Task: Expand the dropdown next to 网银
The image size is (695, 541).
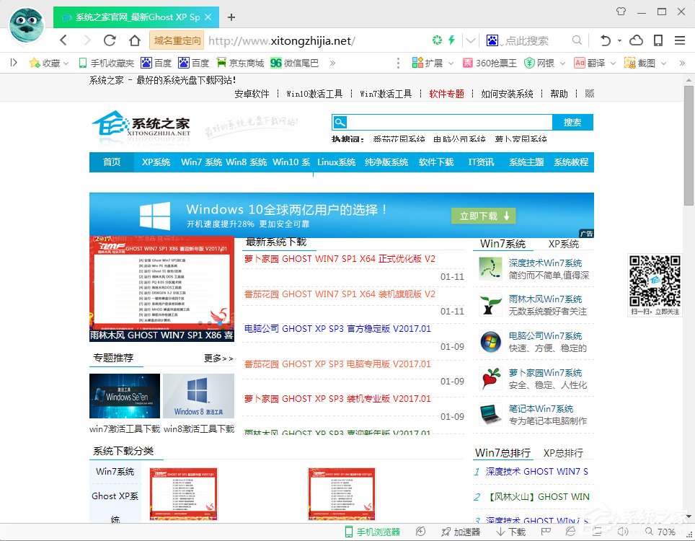Action: pos(561,63)
